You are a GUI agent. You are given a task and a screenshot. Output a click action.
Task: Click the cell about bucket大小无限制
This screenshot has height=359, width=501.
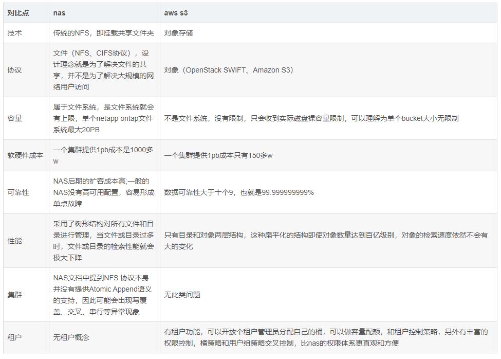click(328, 118)
